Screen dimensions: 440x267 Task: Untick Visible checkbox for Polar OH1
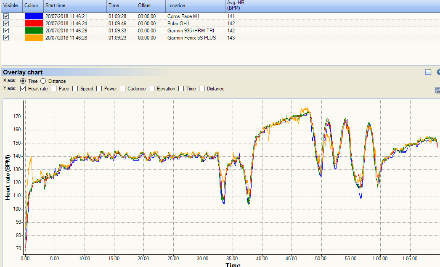click(x=6, y=24)
